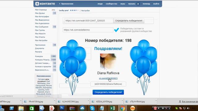Click the green tray icon

[177, 108]
